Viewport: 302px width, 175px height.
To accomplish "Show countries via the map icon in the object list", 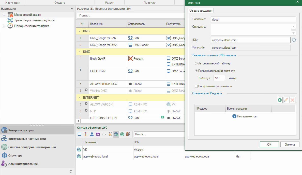I will (x=110, y=134).
